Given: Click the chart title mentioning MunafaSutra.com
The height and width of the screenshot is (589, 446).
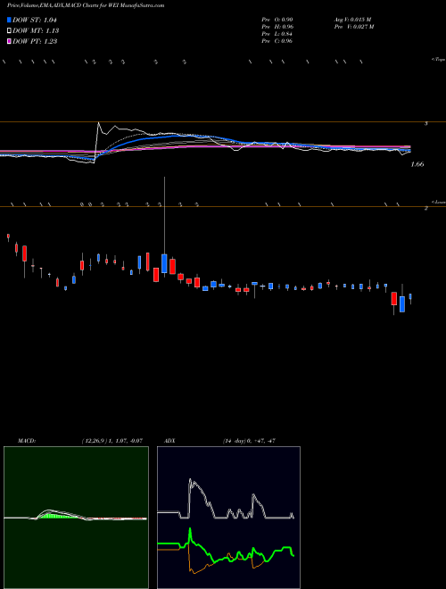Looking at the screenshot, I should (x=86, y=5).
